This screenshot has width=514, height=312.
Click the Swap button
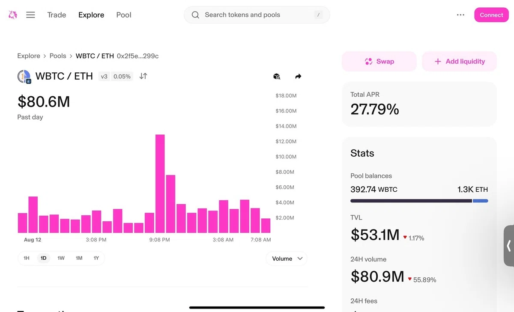tap(379, 62)
